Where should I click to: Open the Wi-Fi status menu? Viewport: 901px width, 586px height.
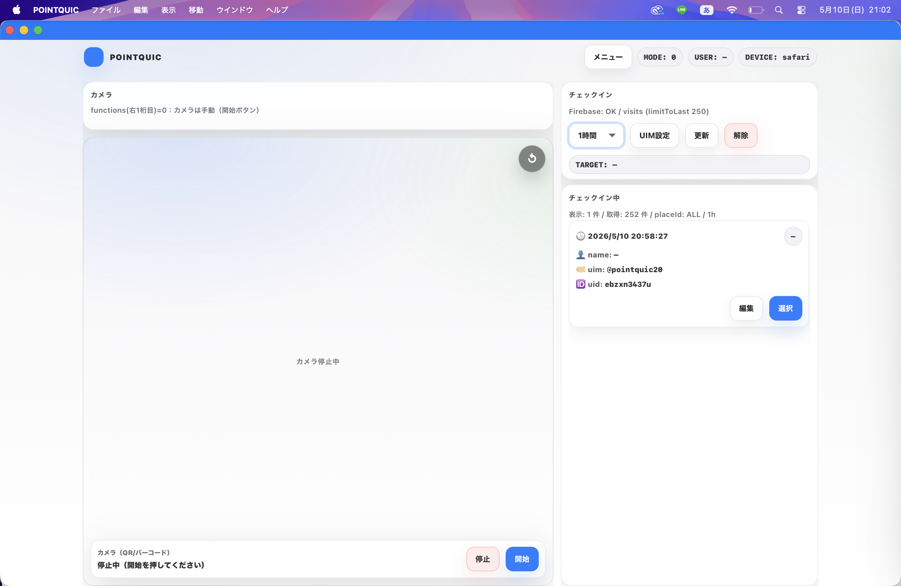(x=732, y=10)
